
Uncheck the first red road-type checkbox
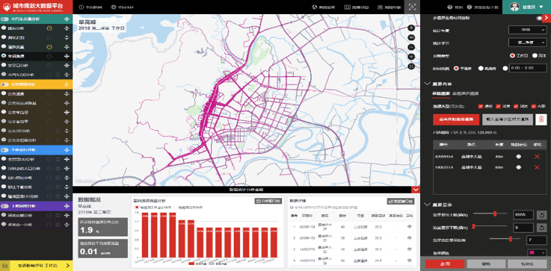pyautogui.click(x=481, y=106)
